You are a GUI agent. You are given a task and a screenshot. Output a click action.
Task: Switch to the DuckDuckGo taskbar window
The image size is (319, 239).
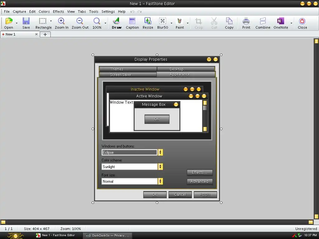pyautogui.click(x=107, y=235)
